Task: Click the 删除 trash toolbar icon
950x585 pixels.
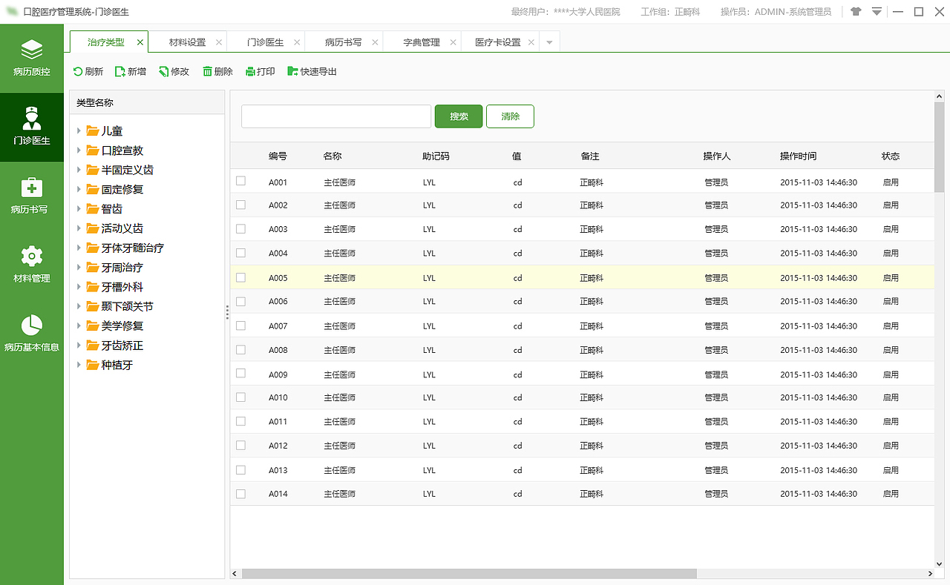Action: point(207,72)
